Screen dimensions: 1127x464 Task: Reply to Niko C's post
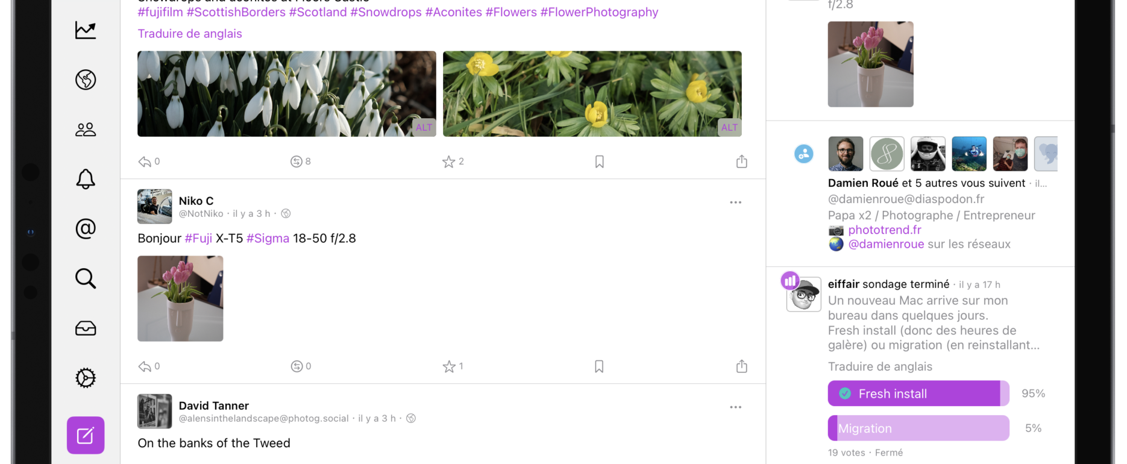point(145,366)
